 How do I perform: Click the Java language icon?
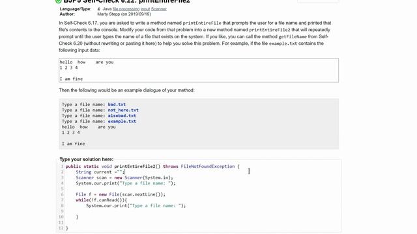pyautogui.click(x=99, y=9)
